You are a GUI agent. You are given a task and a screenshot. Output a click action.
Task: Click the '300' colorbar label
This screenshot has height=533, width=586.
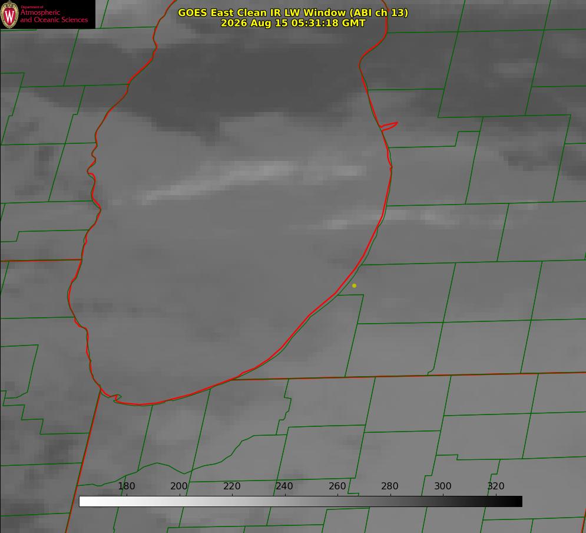443,486
